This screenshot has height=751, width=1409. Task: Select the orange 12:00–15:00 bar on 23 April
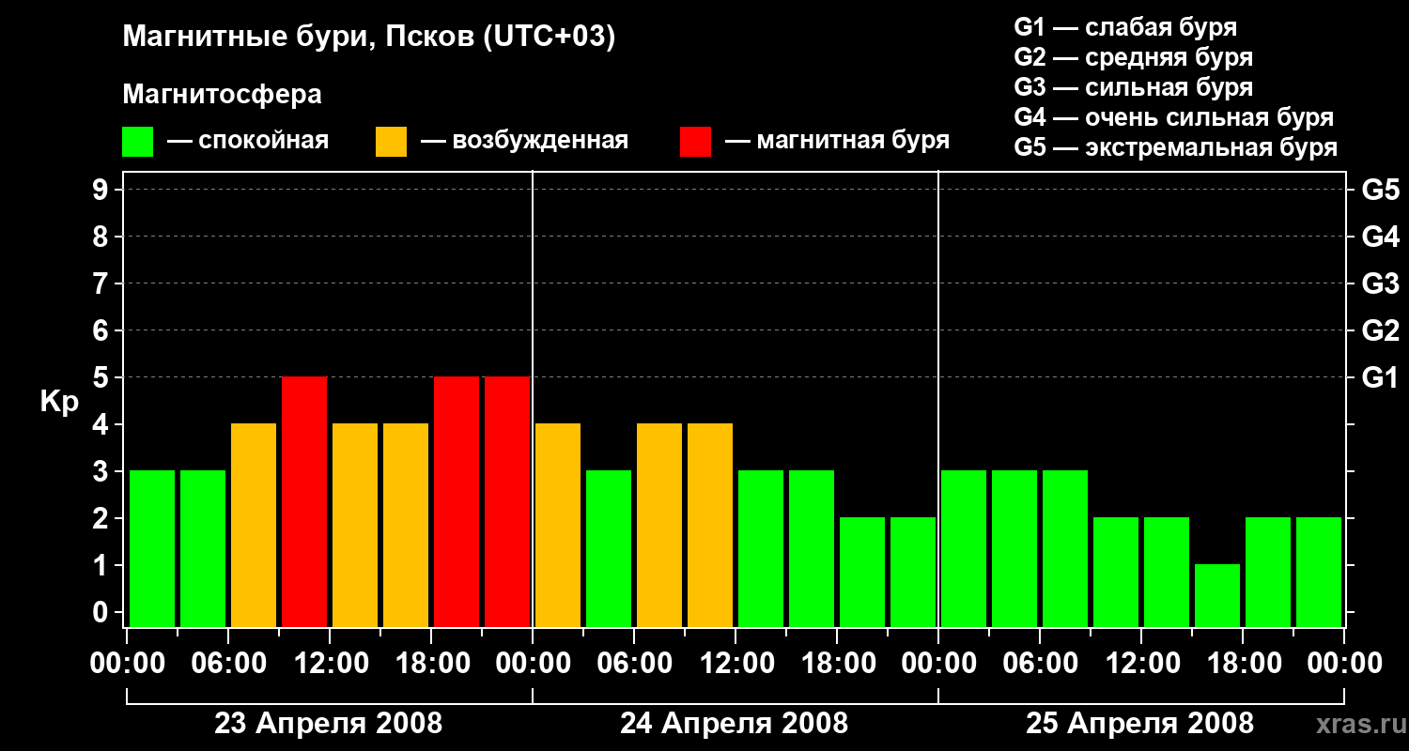(x=355, y=525)
